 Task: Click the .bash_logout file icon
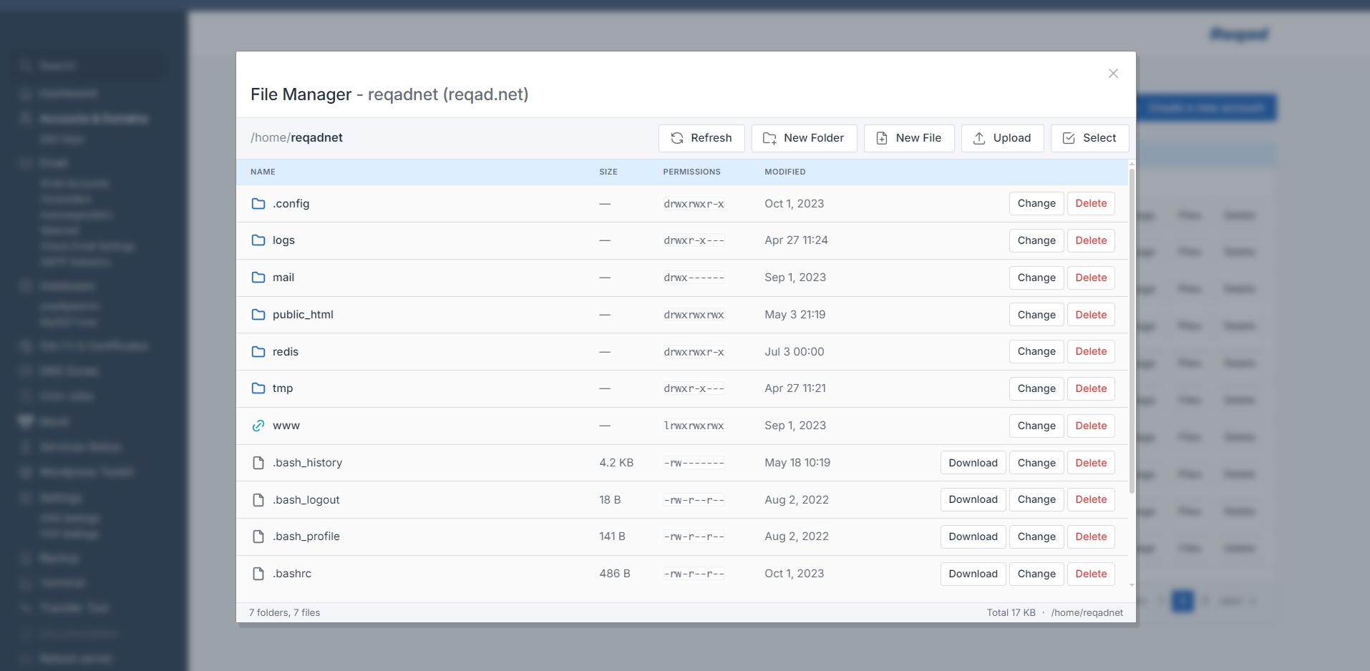(x=258, y=500)
